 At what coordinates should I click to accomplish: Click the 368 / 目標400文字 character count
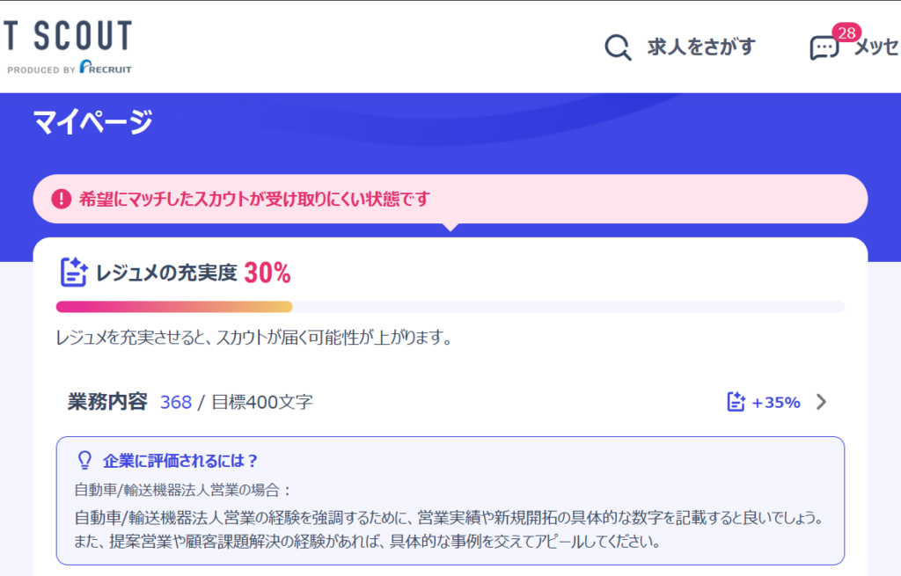tap(236, 402)
